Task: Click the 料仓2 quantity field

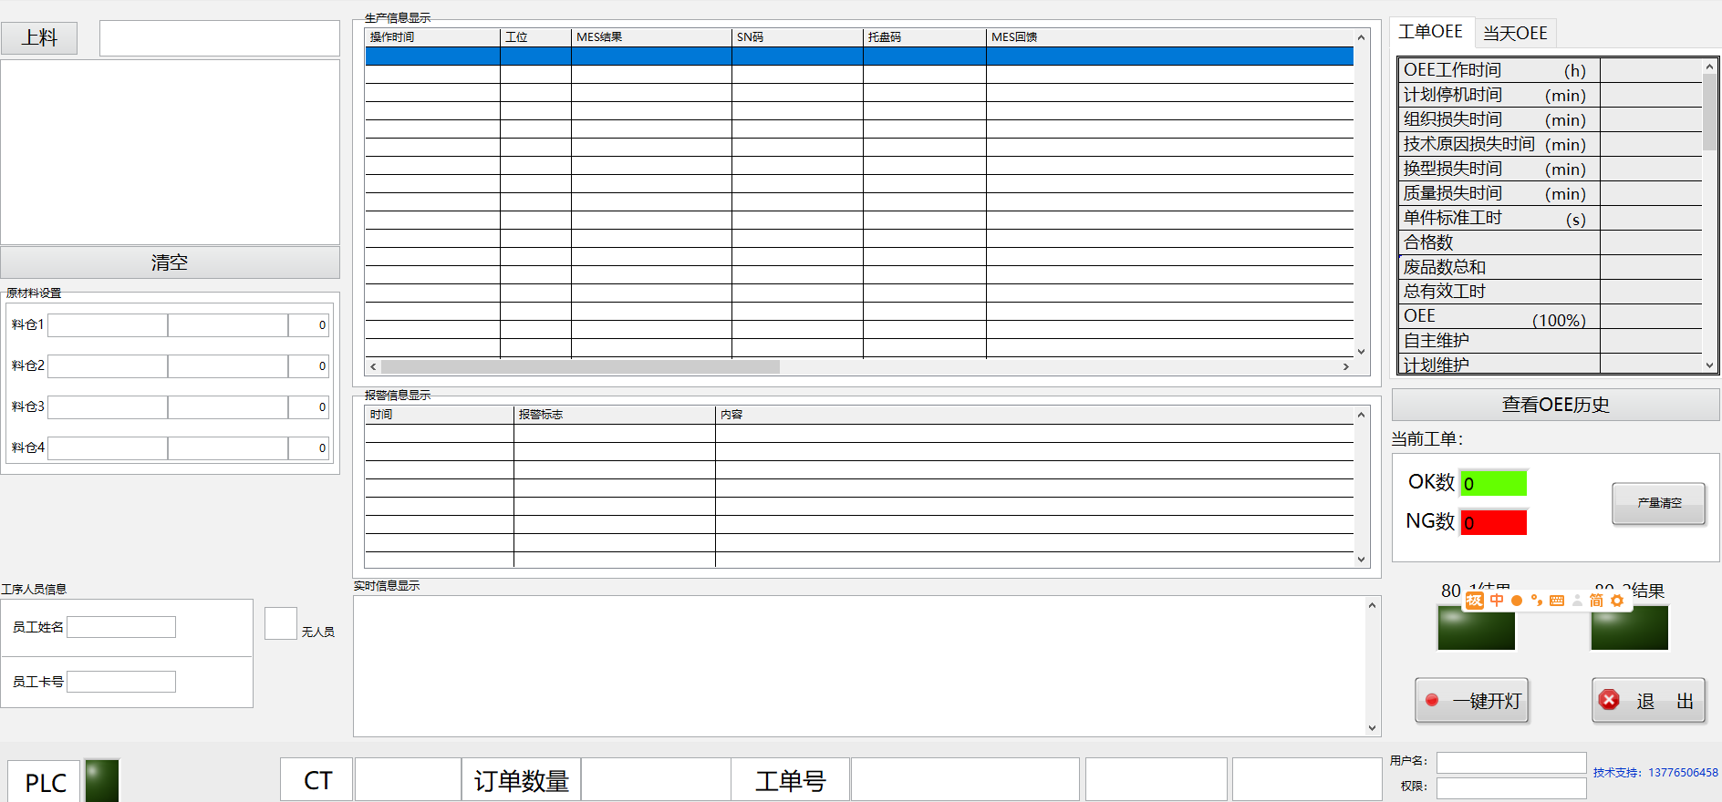Action: (x=308, y=366)
